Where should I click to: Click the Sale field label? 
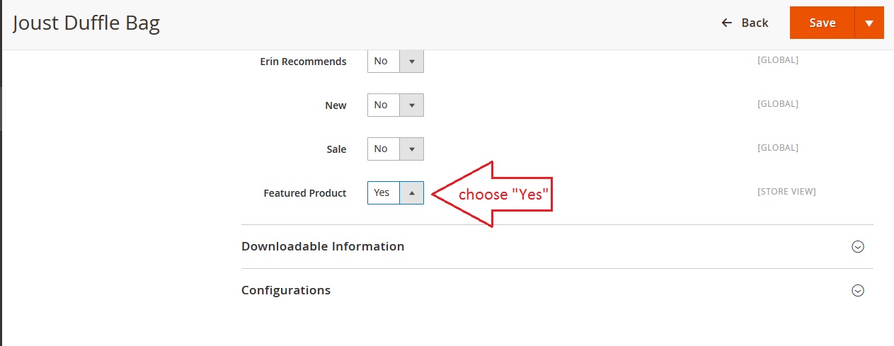[336, 149]
